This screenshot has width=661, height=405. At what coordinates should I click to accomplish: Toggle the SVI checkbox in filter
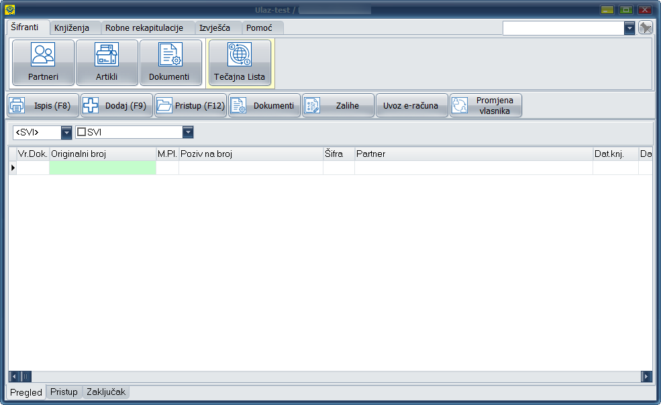pos(81,132)
